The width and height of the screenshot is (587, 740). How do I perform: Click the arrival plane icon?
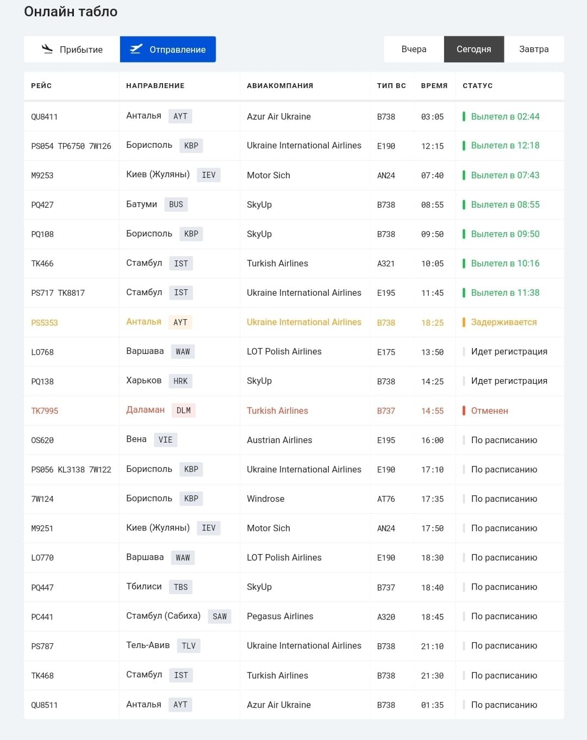(47, 49)
